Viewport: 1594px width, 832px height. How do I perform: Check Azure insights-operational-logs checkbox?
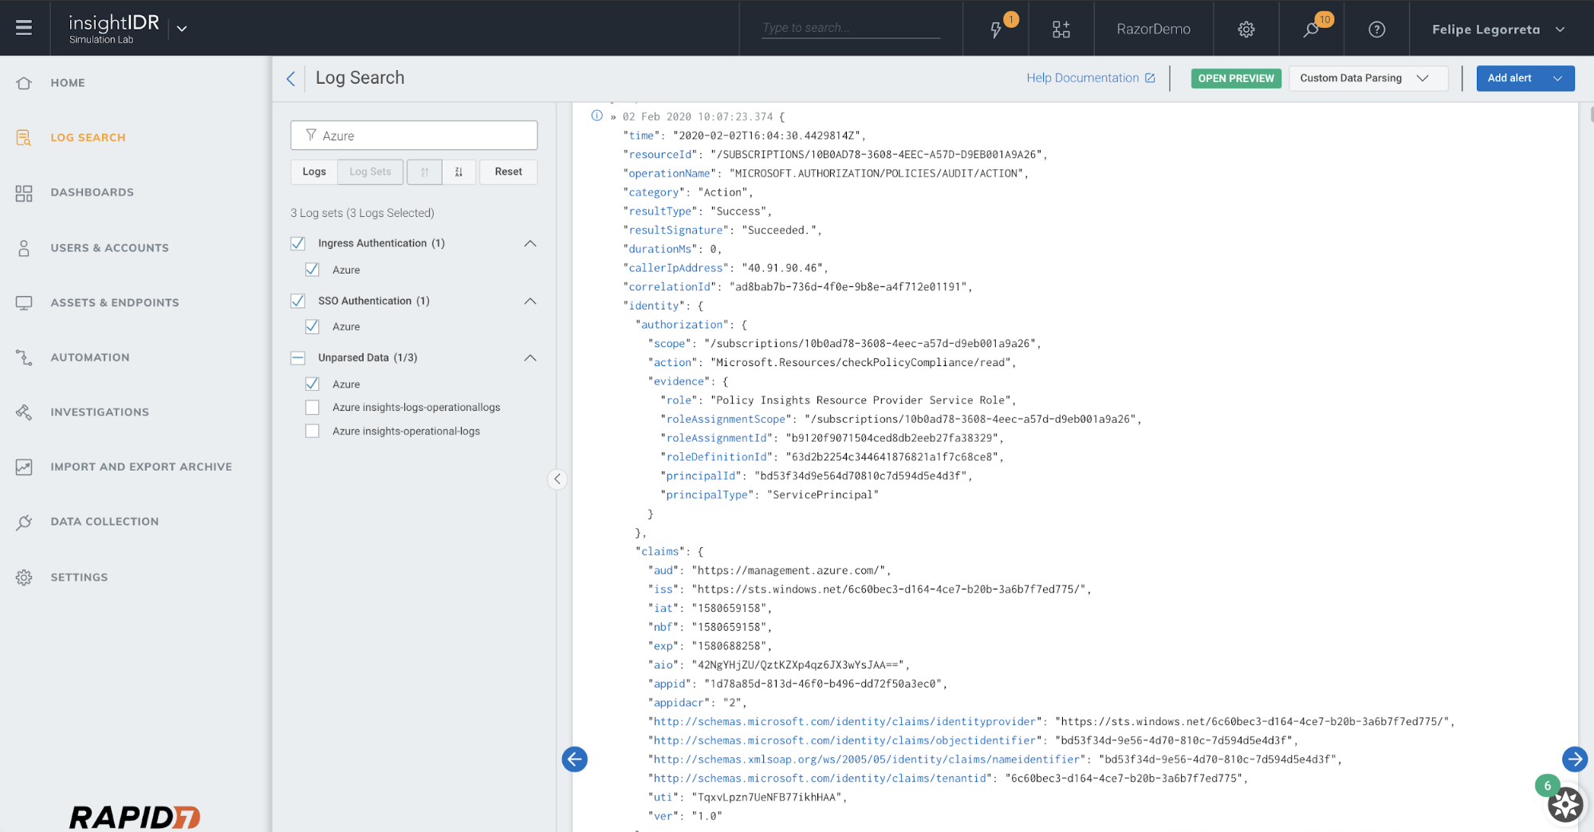313,431
